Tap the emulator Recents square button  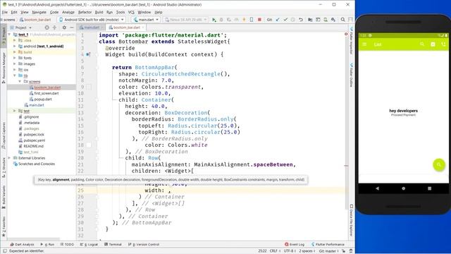[x=429, y=188]
